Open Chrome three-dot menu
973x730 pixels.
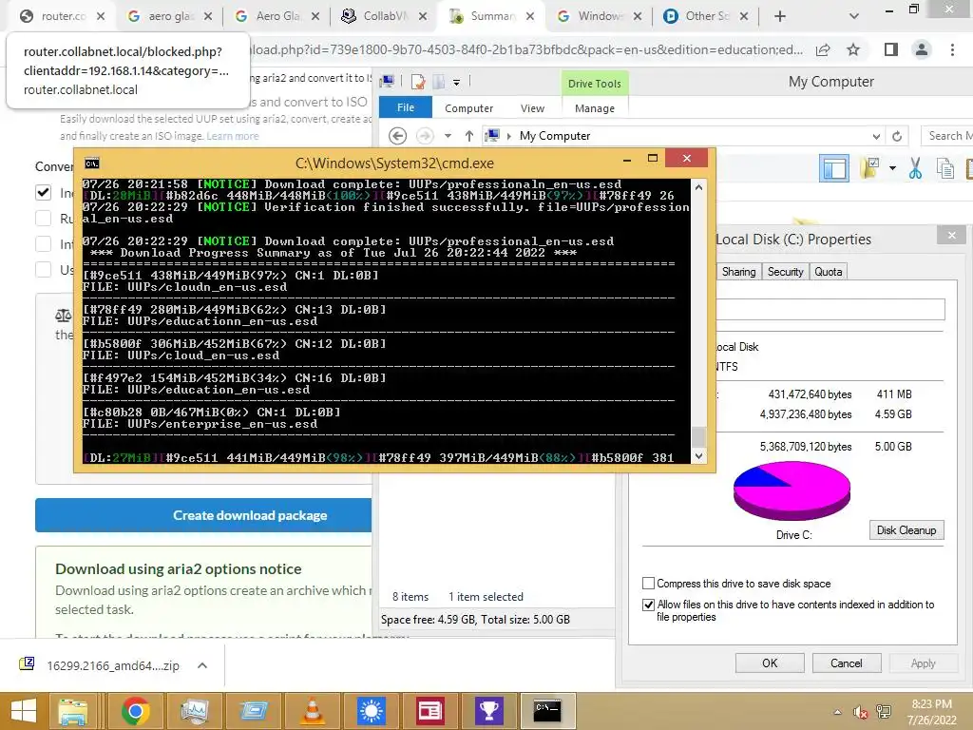pyautogui.click(x=952, y=49)
